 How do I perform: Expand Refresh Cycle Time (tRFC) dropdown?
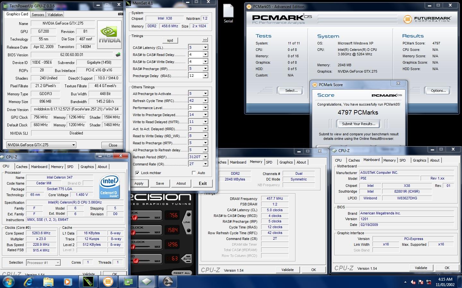205,100
